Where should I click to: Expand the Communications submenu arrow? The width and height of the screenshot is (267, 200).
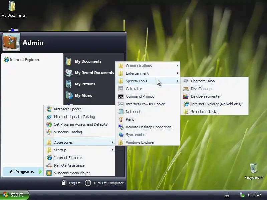tap(178, 66)
